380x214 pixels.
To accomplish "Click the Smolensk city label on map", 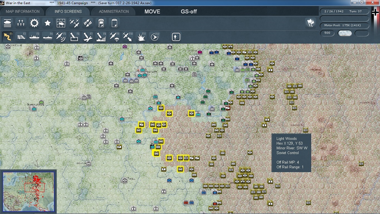I will pos(36,104).
